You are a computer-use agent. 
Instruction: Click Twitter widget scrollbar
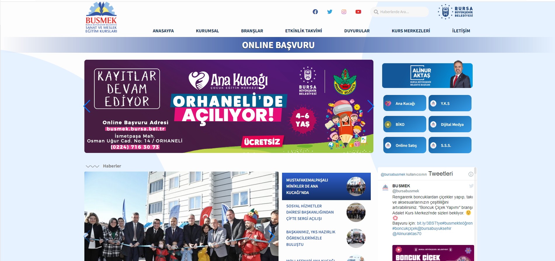pyautogui.click(x=475, y=170)
